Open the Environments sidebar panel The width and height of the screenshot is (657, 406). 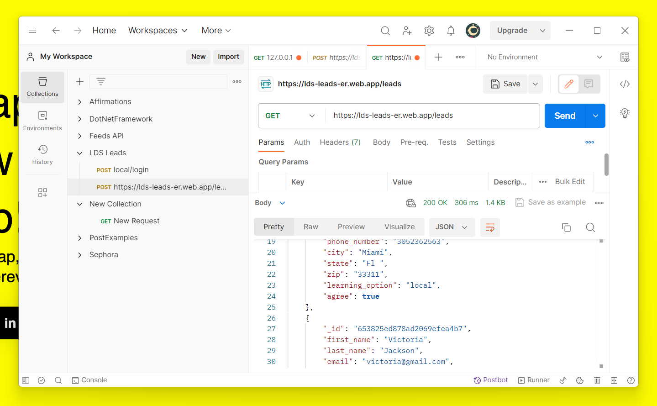coord(42,121)
